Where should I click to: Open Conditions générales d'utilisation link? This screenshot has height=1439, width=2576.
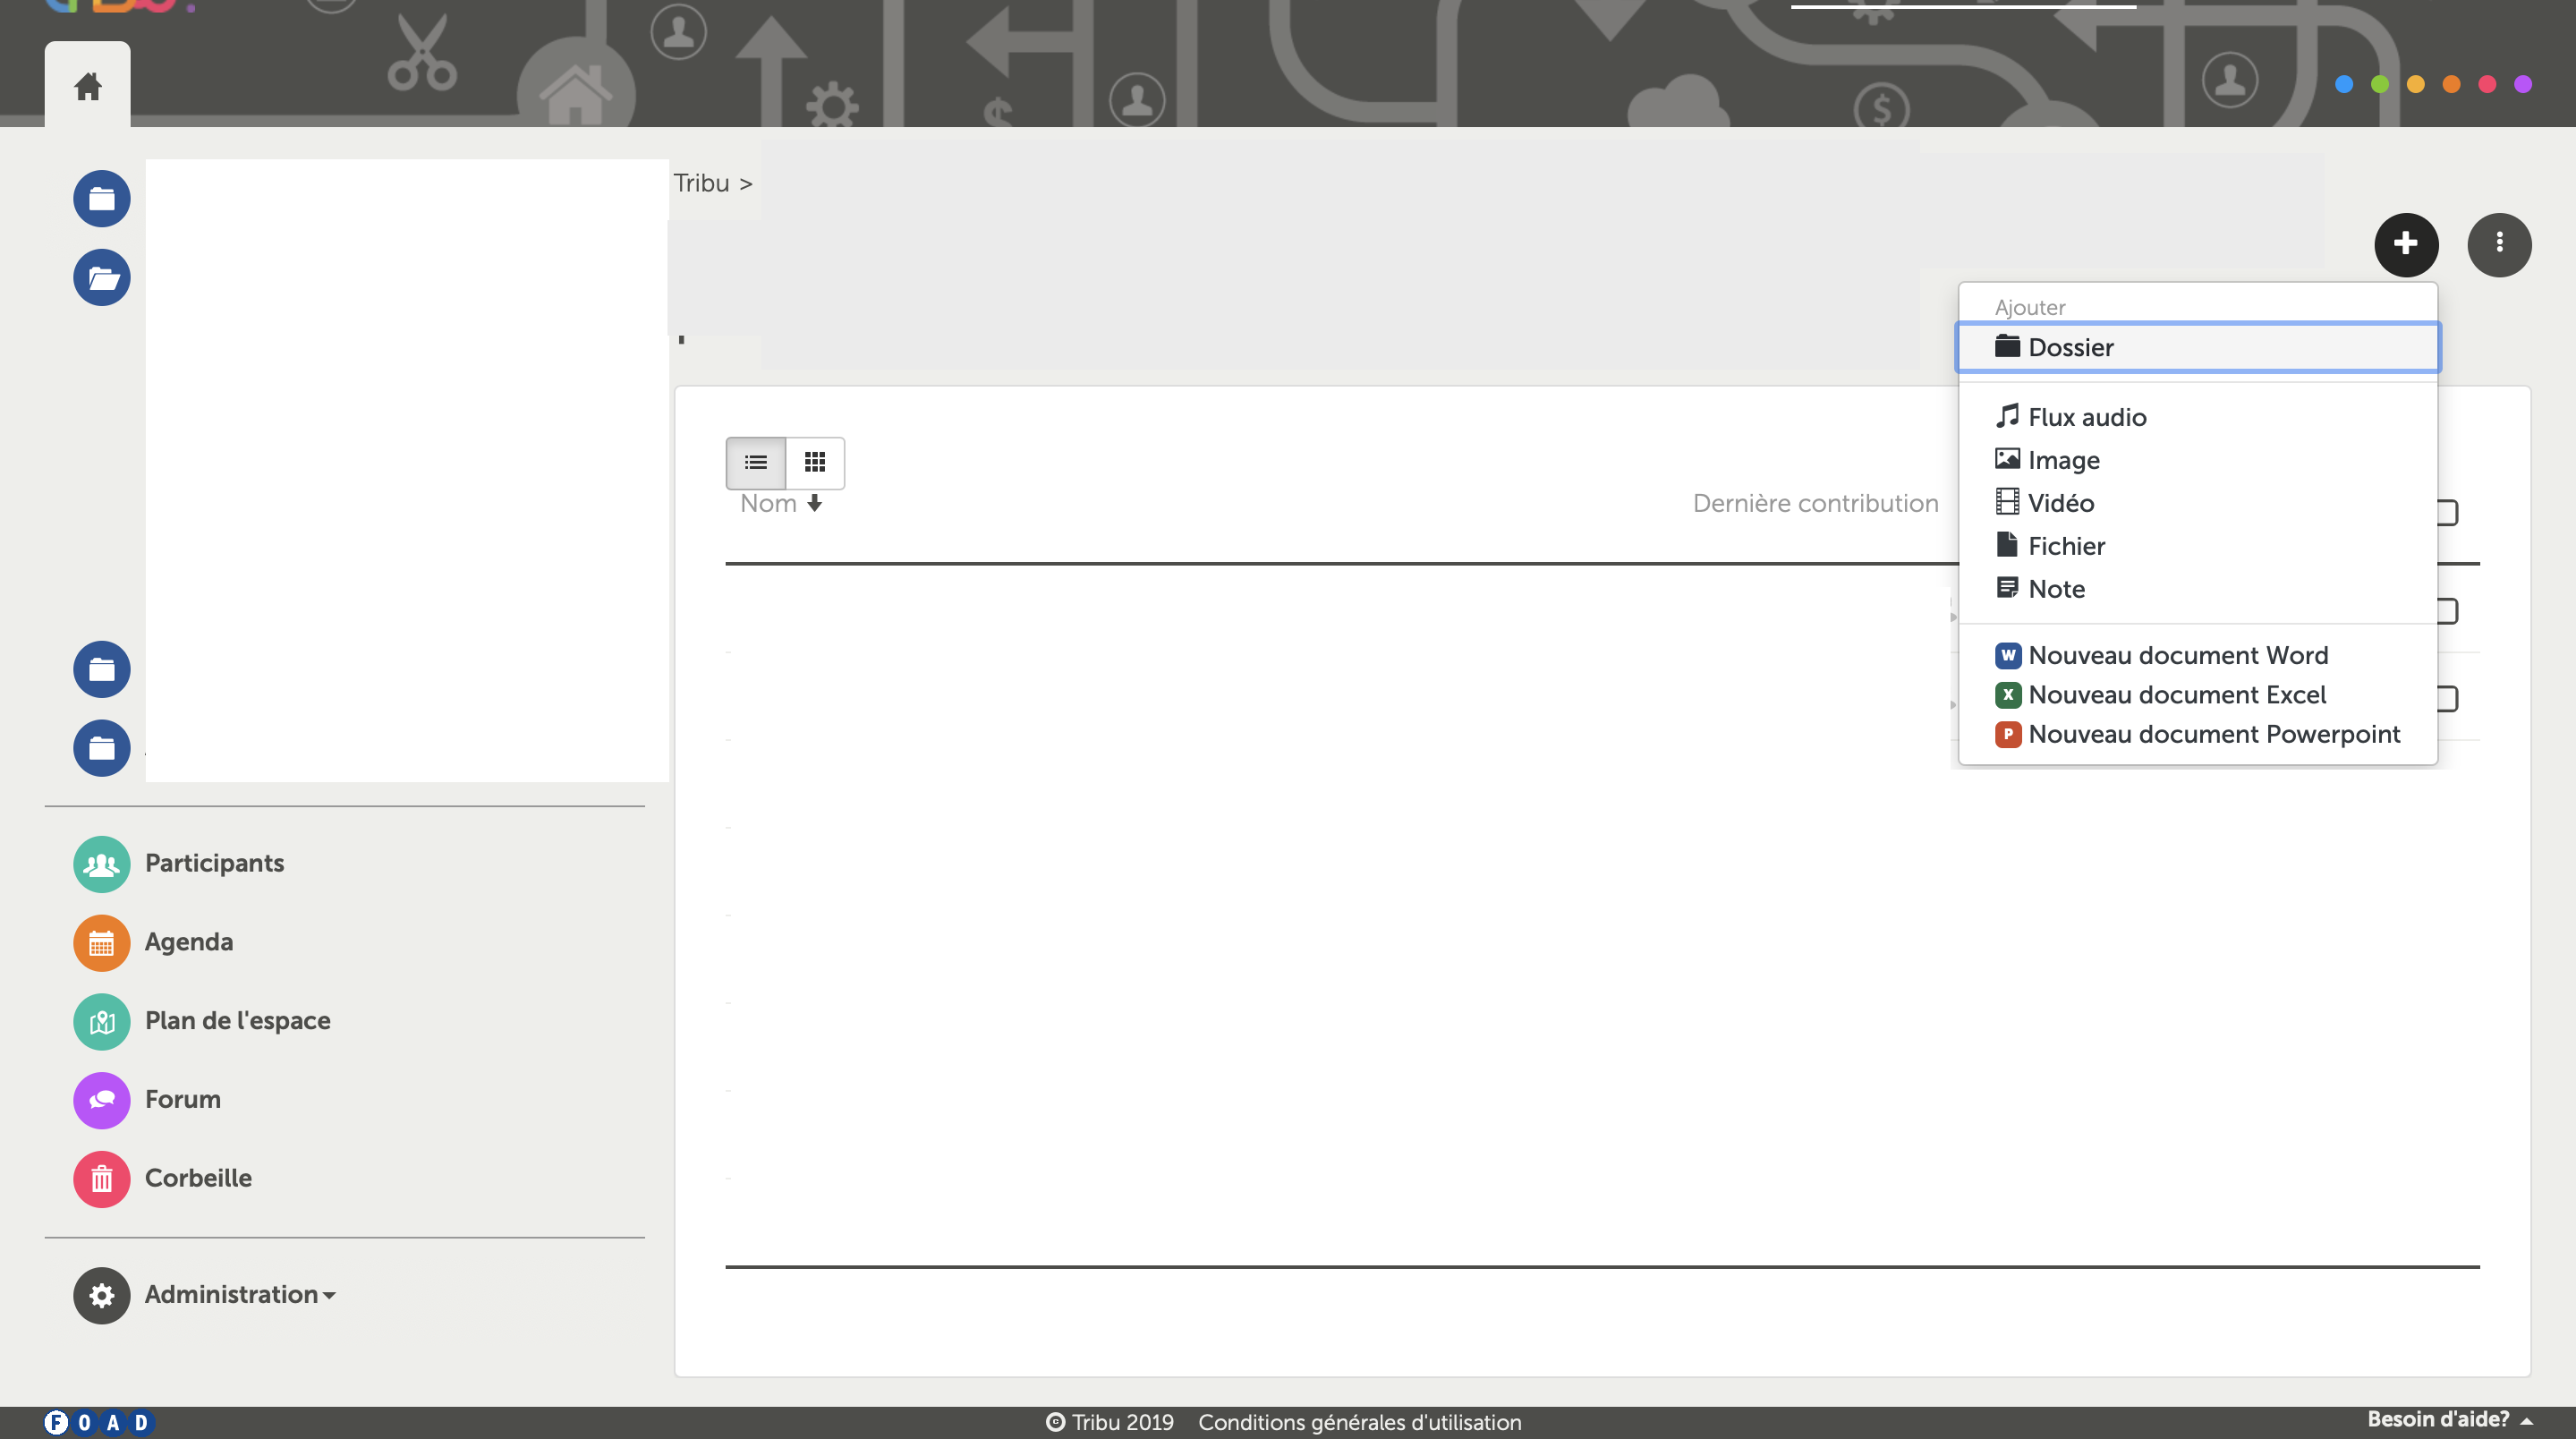pos(1360,1422)
